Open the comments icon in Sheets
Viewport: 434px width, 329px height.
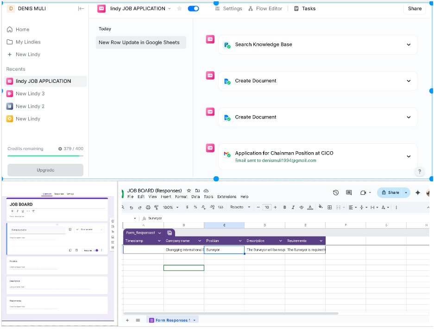coord(349,192)
